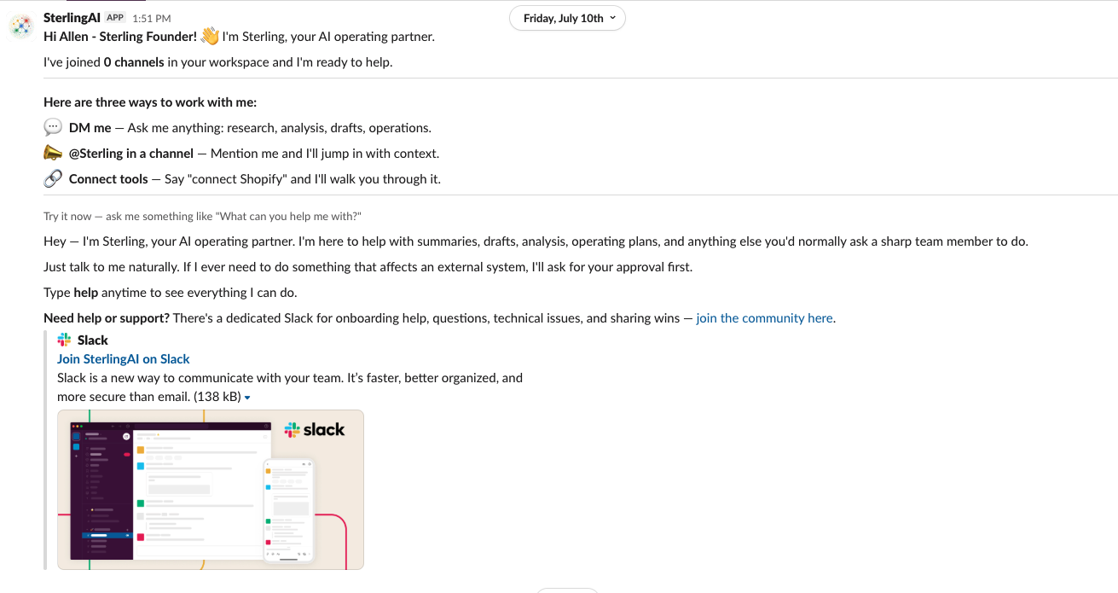Click the chain link Connect tools icon

click(53, 179)
